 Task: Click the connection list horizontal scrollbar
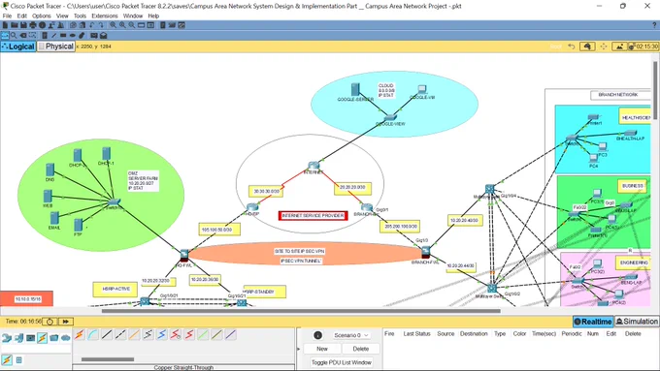click(x=108, y=359)
